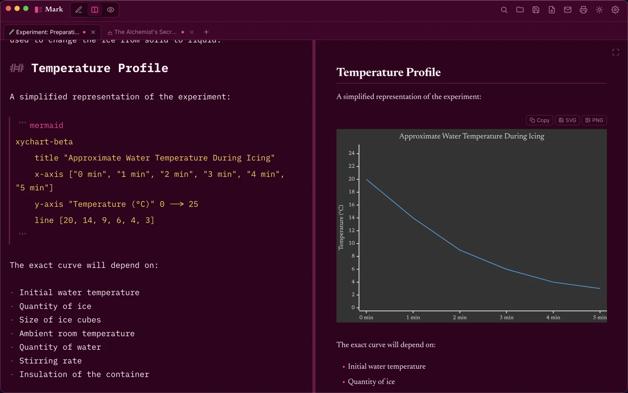
Task: Close The Alchemist's Secr... tab
Action: pos(192,32)
